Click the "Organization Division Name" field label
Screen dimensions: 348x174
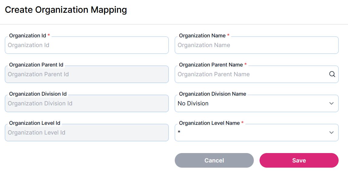pyautogui.click(x=212, y=94)
